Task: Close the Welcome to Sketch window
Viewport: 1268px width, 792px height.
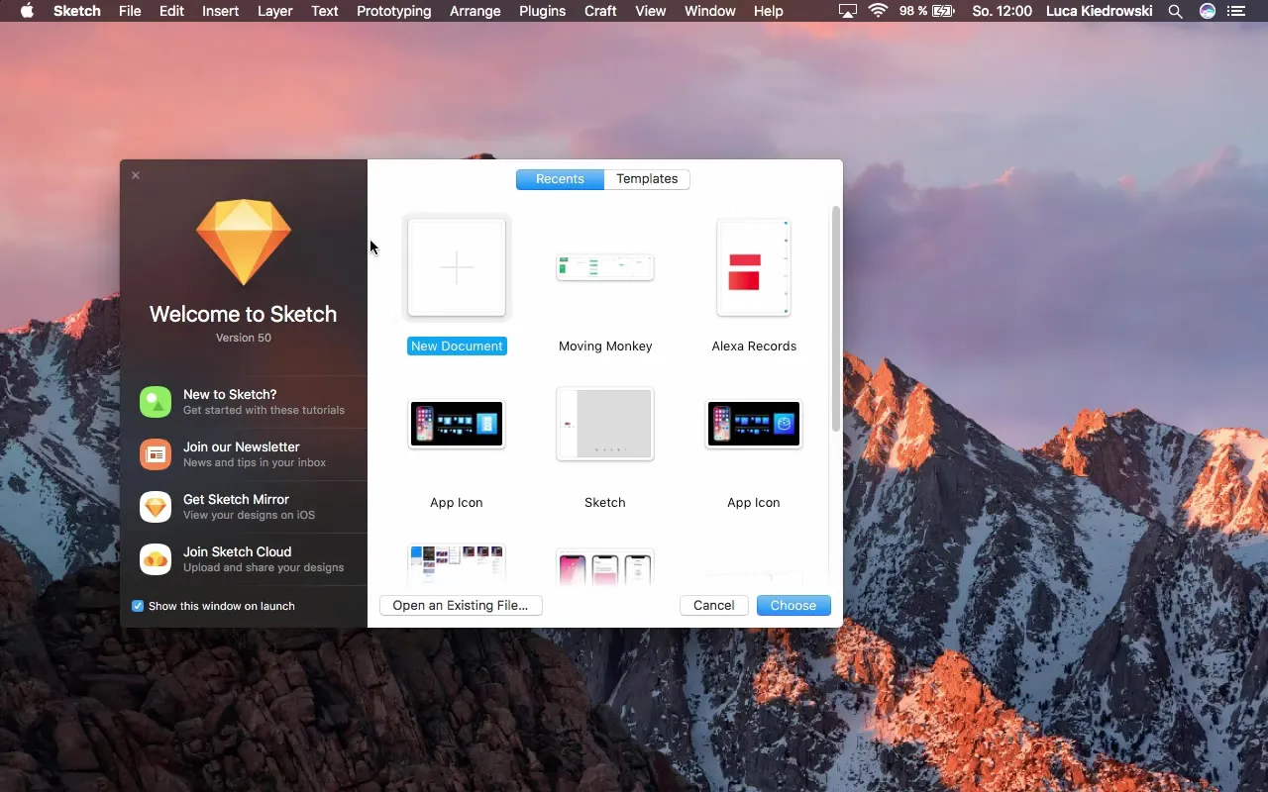Action: [136, 175]
